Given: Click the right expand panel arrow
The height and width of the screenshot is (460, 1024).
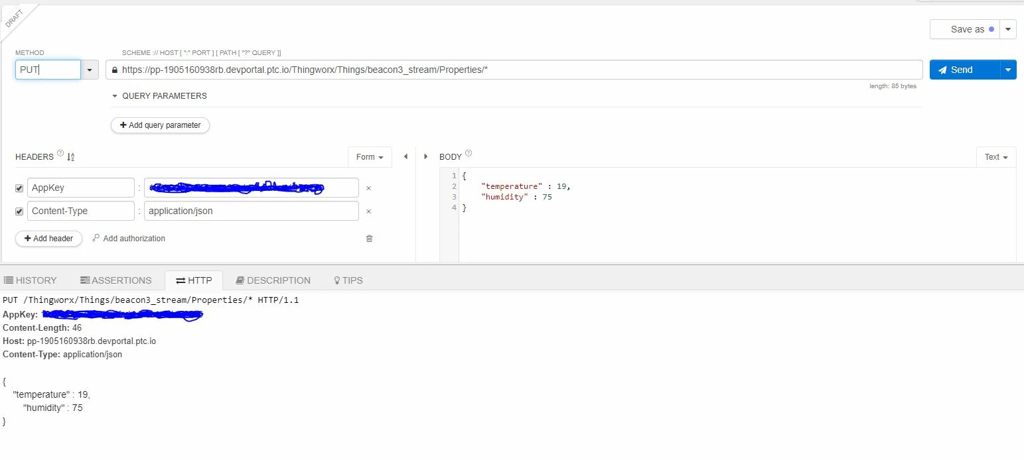Looking at the screenshot, I should click(425, 157).
